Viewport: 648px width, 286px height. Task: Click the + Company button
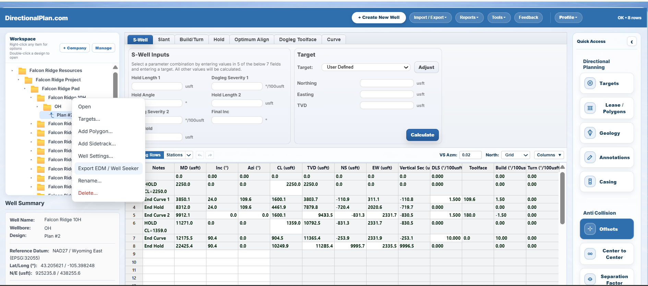tap(75, 48)
